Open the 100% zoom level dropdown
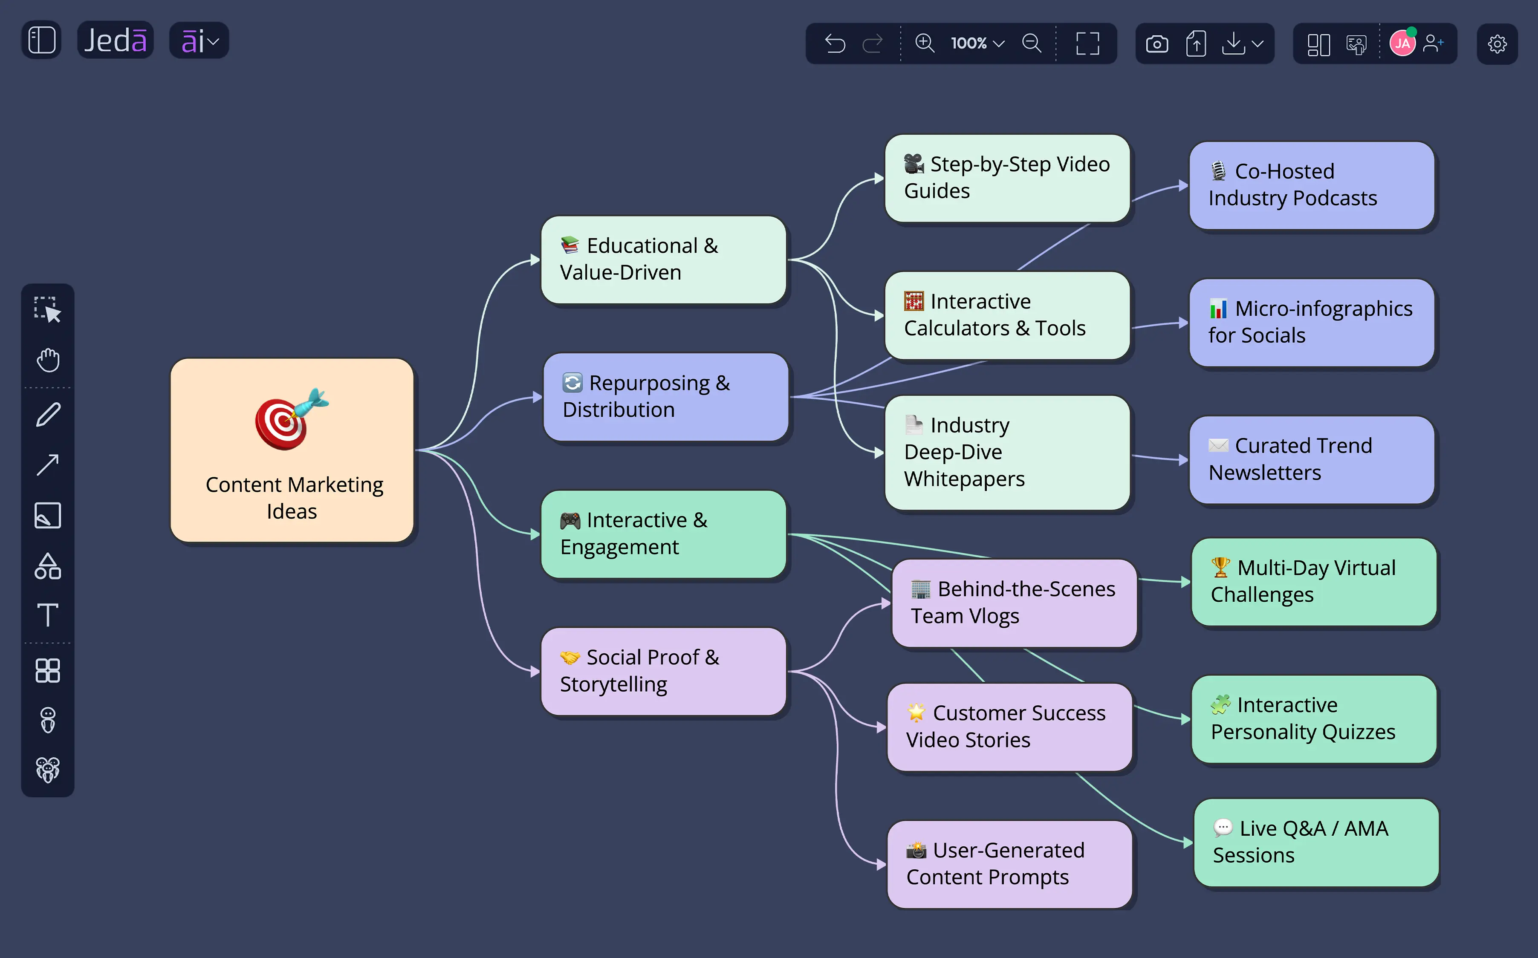1538x958 pixels. tap(978, 44)
